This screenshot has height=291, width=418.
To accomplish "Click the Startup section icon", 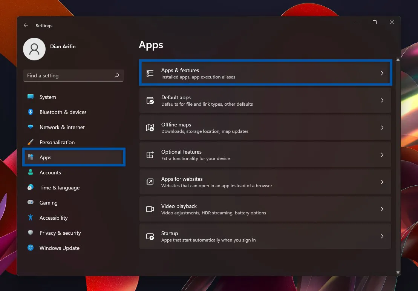I will [x=150, y=236].
